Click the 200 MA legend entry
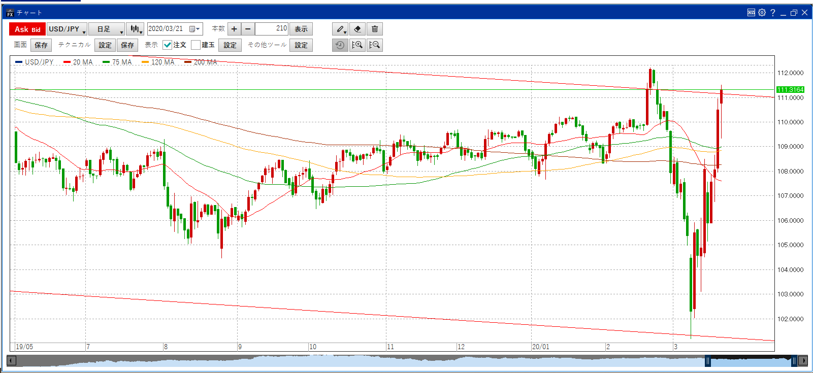Screen dimensions: 813x373 tap(201, 62)
